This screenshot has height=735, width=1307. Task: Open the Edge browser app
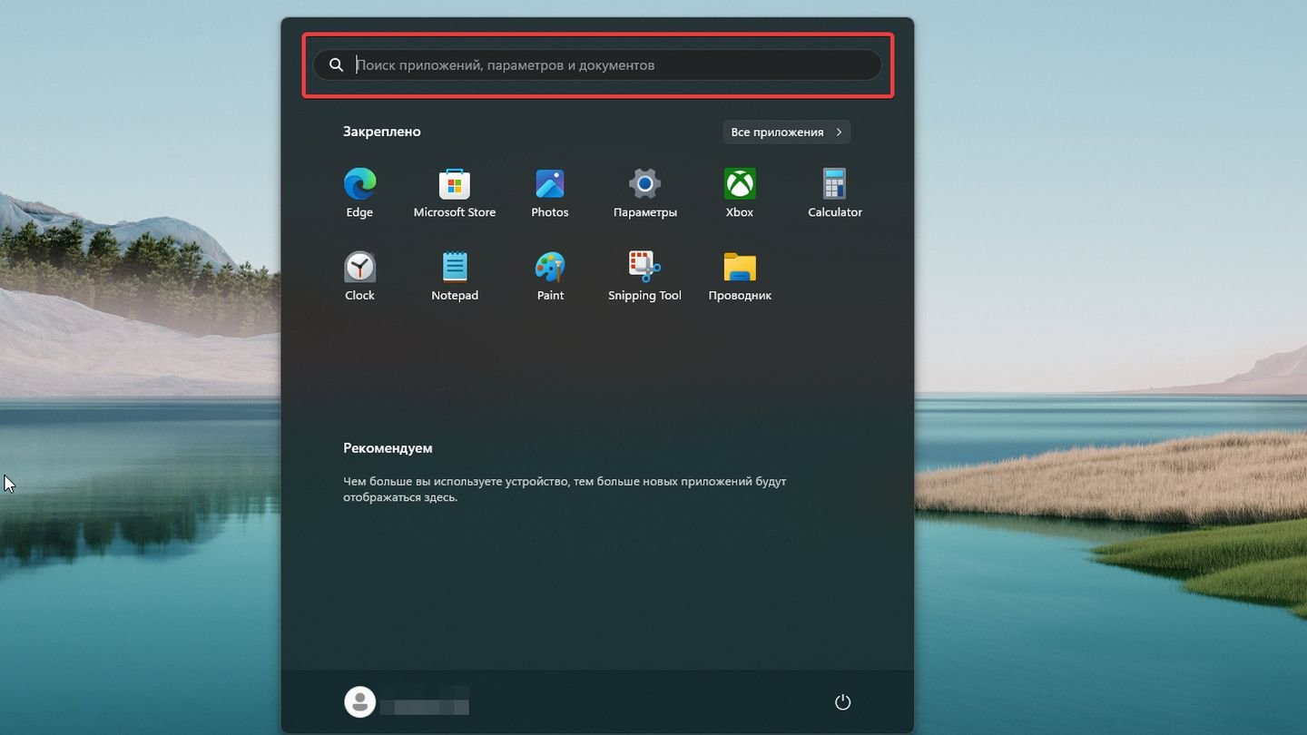pyautogui.click(x=359, y=184)
